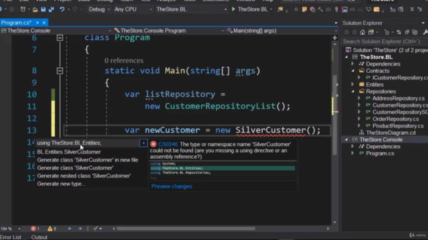Click the hammer-shaped toolbar icon

(x=320, y=9)
